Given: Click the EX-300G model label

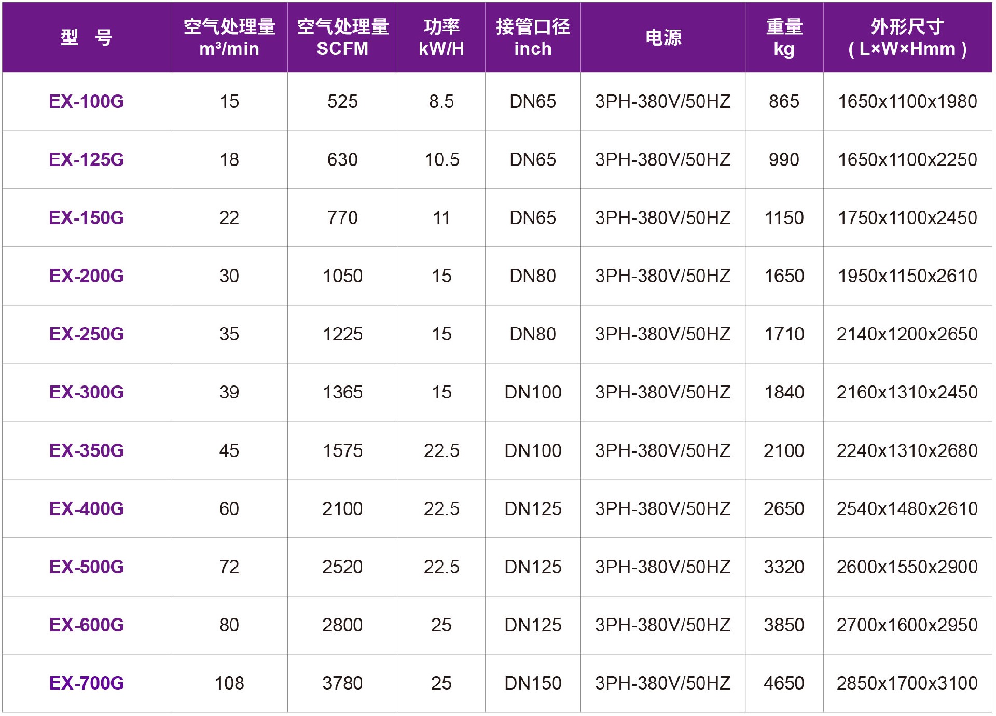Looking at the screenshot, I should (87, 392).
